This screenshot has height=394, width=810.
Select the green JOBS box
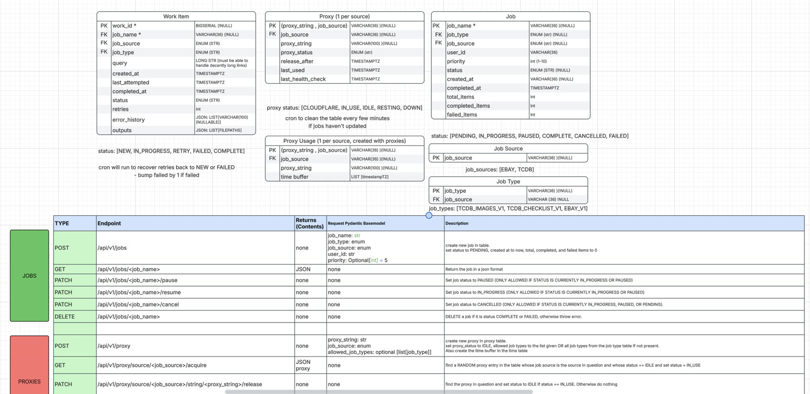pyautogui.click(x=29, y=275)
